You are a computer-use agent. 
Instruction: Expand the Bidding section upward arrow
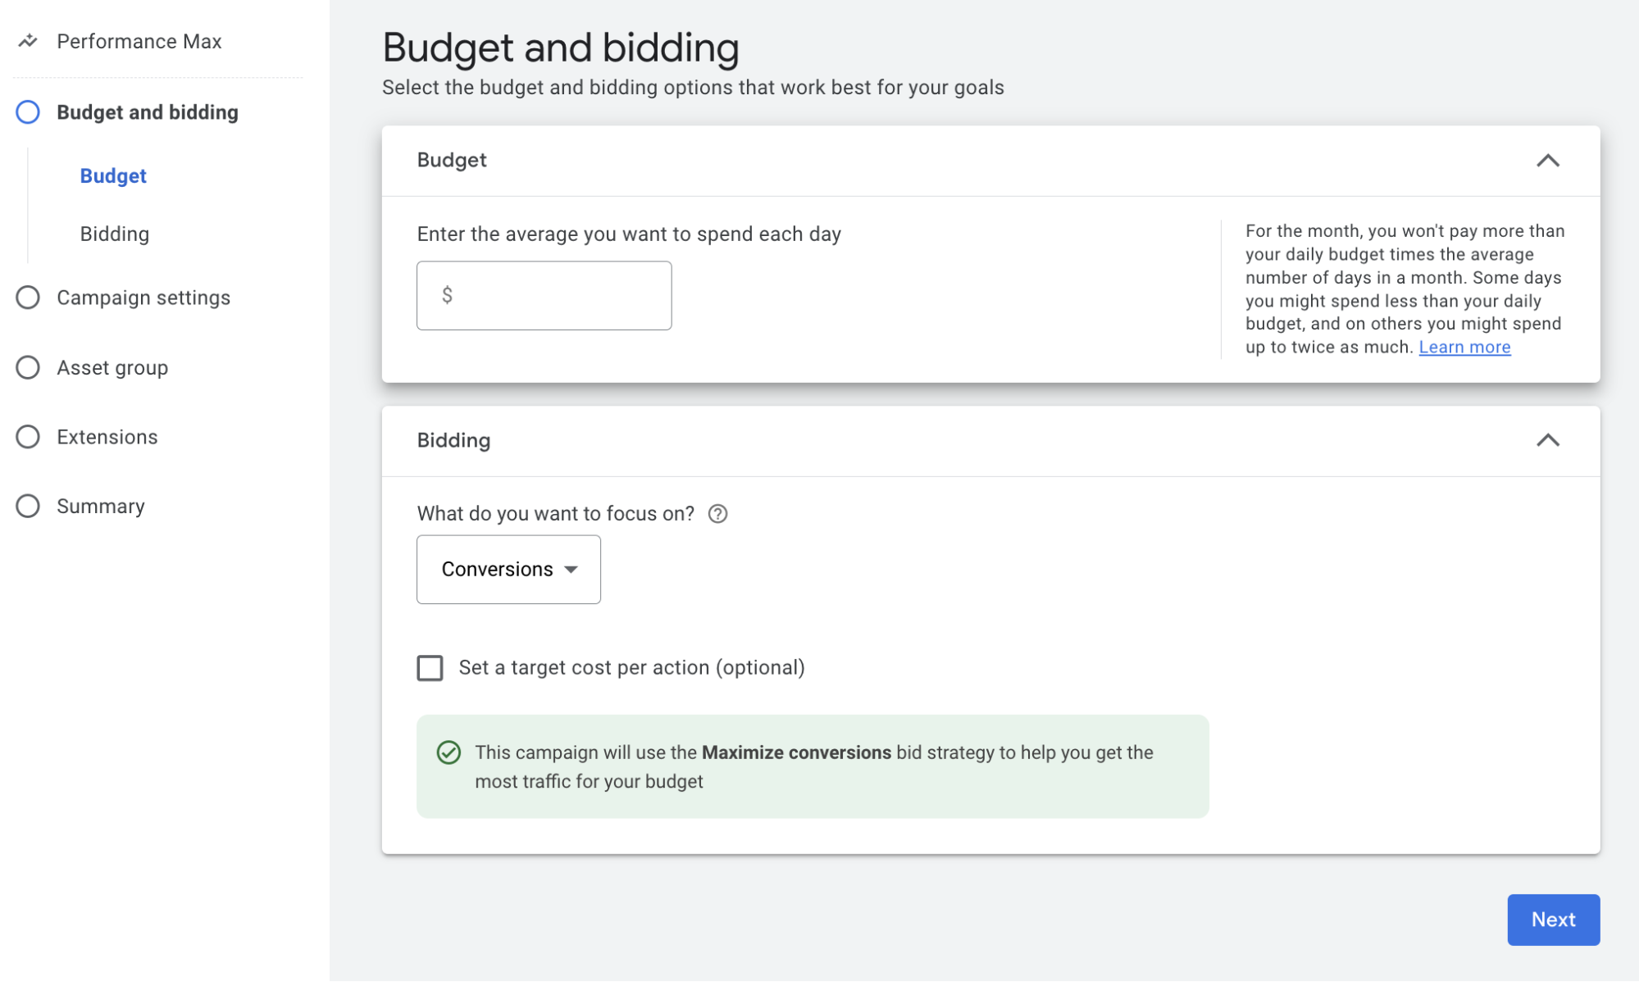point(1548,441)
